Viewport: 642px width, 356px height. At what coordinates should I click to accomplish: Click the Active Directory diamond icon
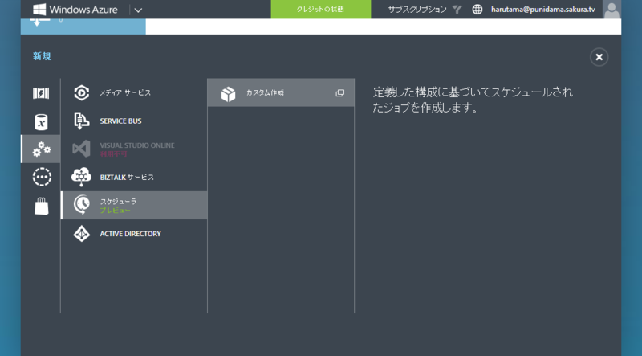(82, 234)
